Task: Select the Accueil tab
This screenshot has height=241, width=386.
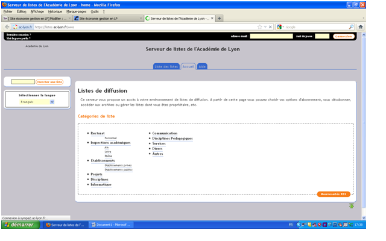Action: click(x=188, y=67)
